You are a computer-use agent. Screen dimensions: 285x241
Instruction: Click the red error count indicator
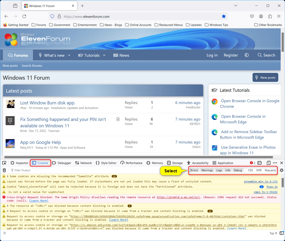coord(253,163)
